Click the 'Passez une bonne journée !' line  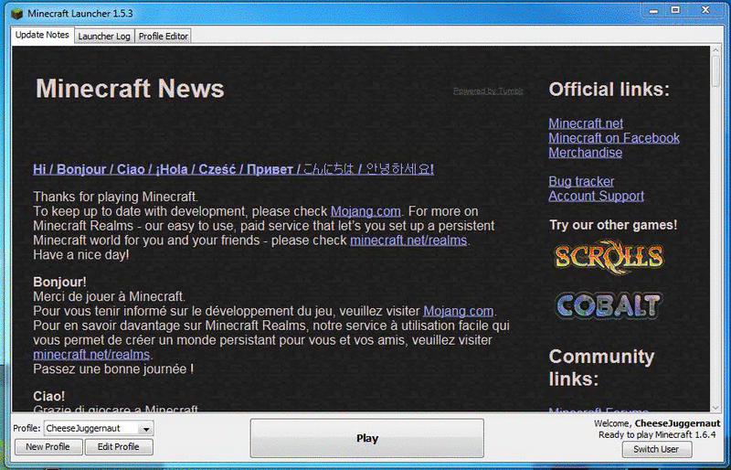[x=113, y=369]
